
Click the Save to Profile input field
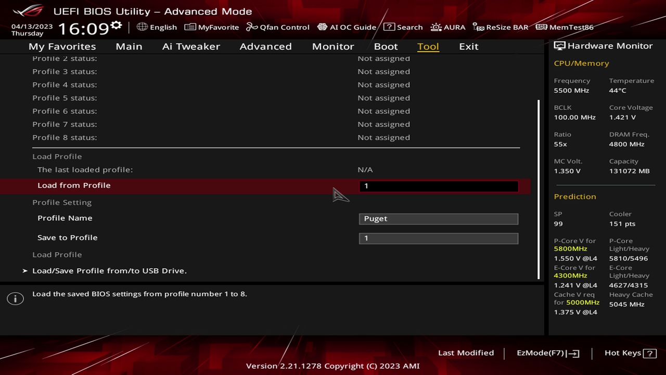[x=439, y=239]
